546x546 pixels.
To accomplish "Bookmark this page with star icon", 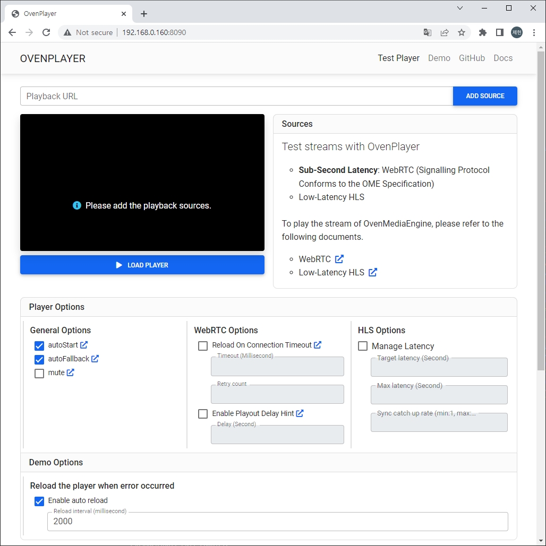I will point(462,32).
